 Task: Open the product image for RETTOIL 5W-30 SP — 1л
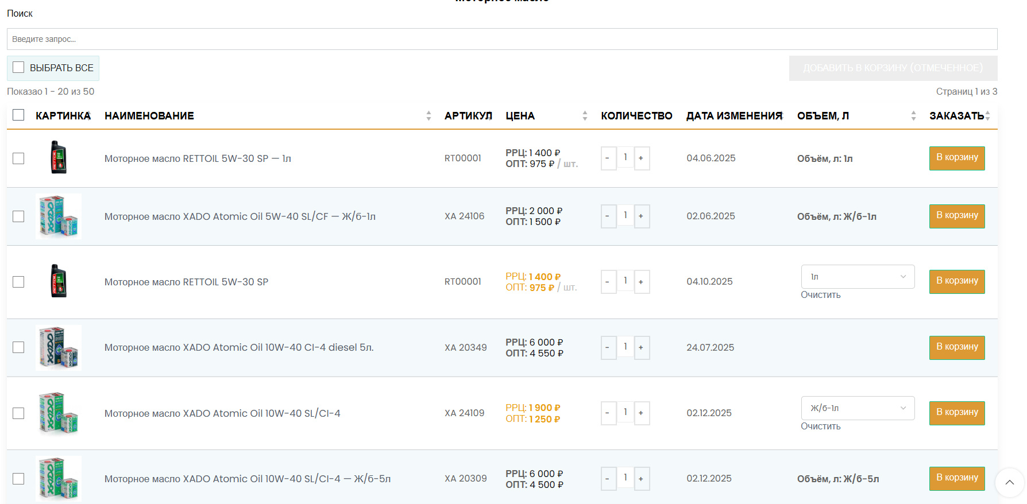pyautogui.click(x=59, y=157)
